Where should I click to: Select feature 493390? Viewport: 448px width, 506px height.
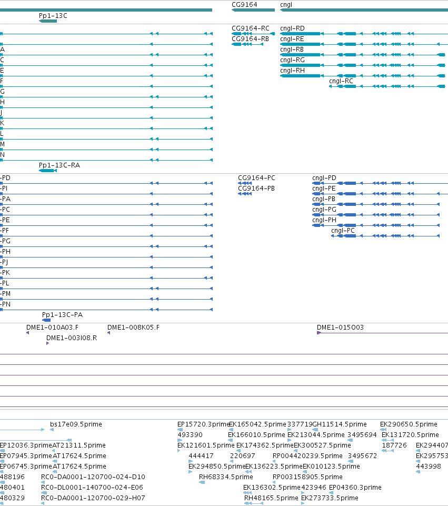[190, 435]
